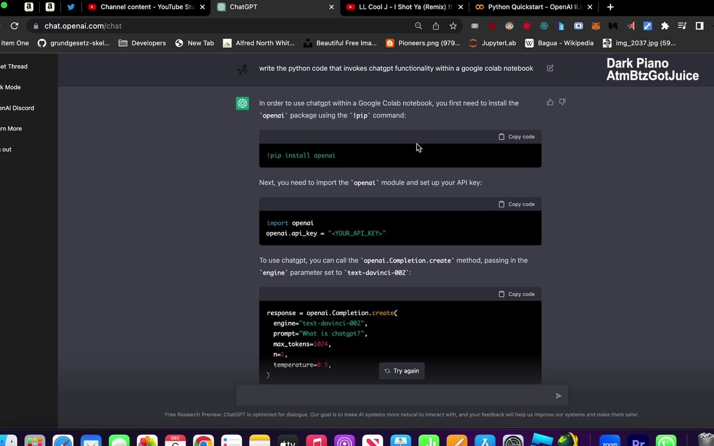Open the megaphone extension icon
The image size is (714, 446).
pos(631,26)
